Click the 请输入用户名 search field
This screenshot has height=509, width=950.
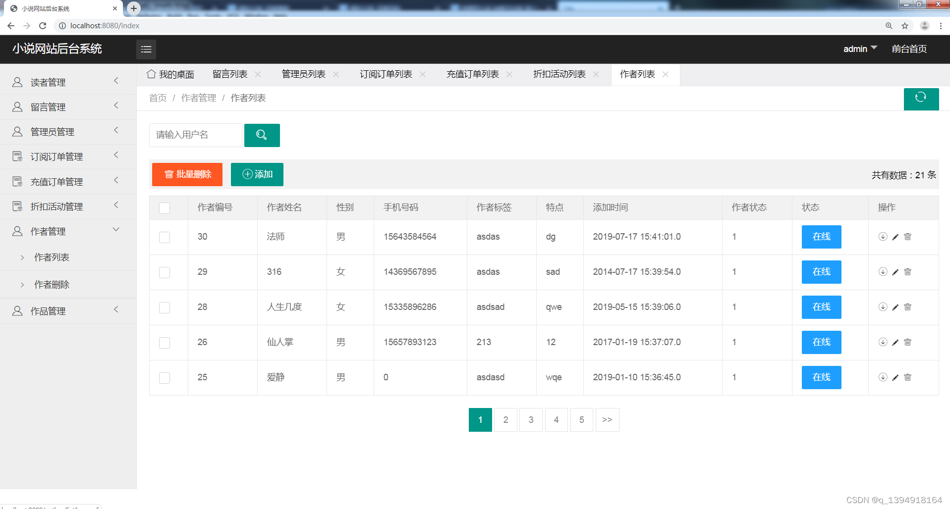196,135
